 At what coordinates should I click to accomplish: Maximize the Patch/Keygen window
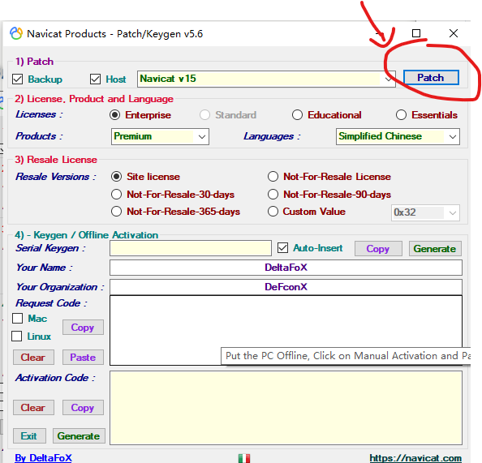click(x=416, y=33)
